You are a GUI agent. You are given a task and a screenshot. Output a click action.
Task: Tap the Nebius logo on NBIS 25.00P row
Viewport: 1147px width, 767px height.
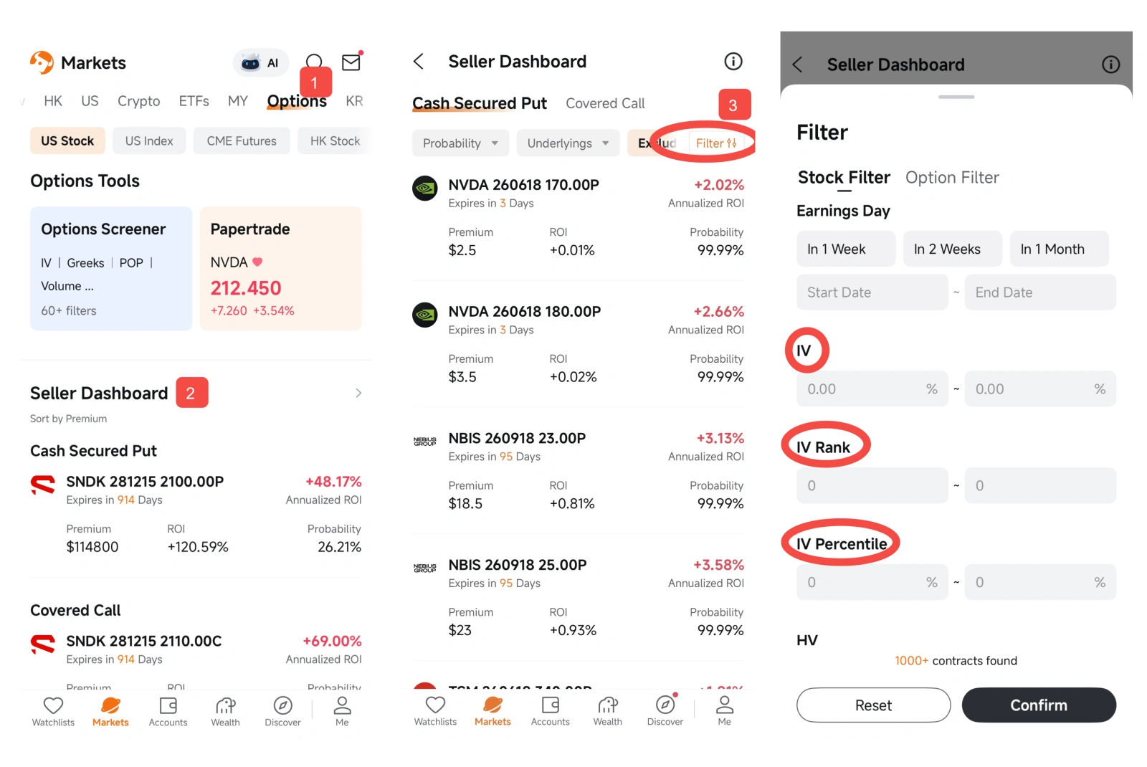tap(425, 568)
